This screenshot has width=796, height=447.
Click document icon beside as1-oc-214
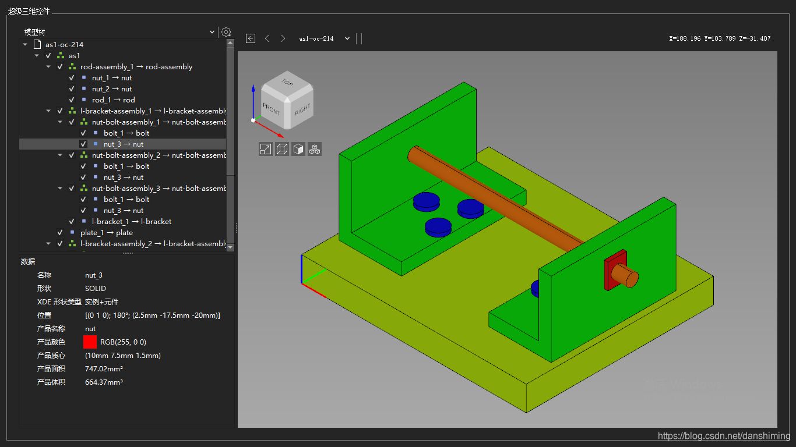[x=37, y=44]
